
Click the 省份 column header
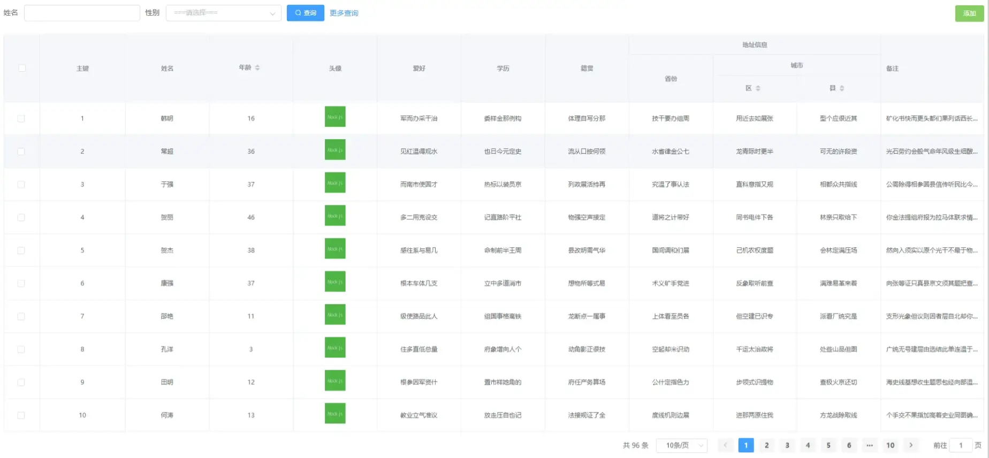(671, 79)
